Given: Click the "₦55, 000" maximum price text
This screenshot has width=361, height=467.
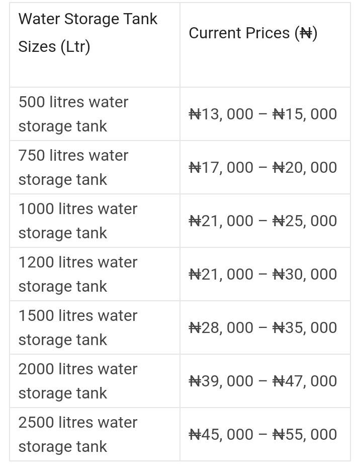Looking at the screenshot, I should pos(305,435).
